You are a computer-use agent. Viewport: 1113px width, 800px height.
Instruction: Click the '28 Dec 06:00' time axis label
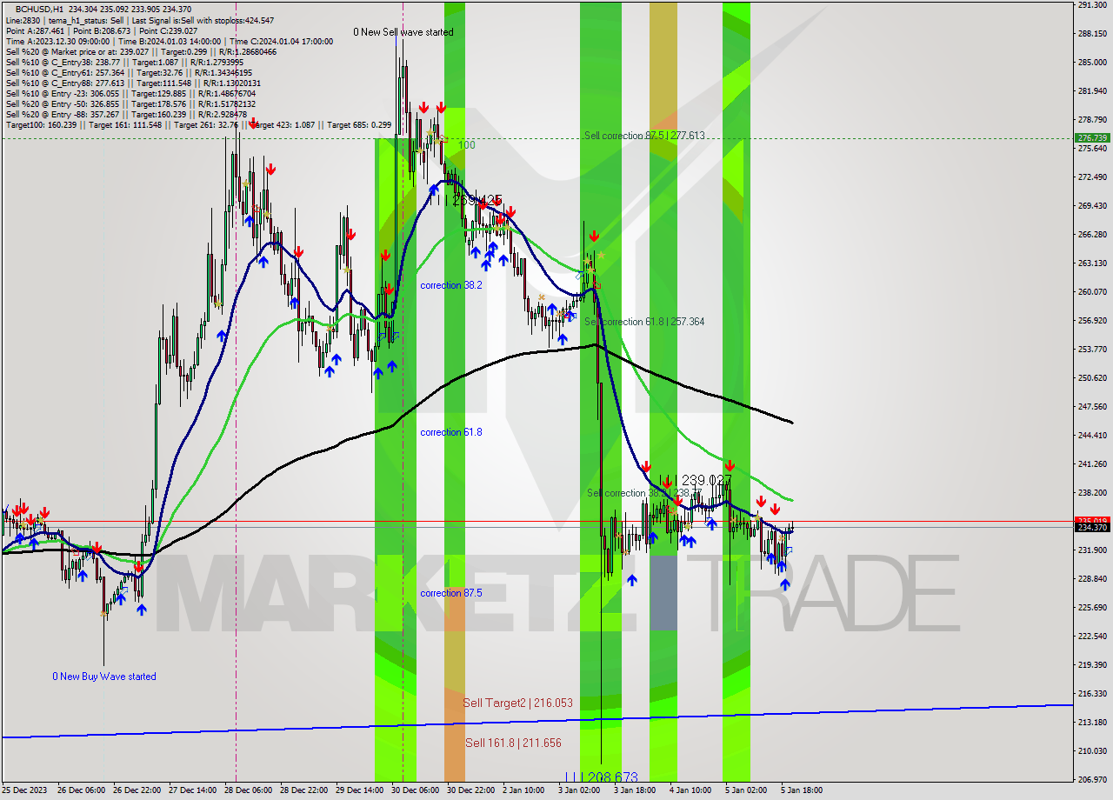coord(248,790)
